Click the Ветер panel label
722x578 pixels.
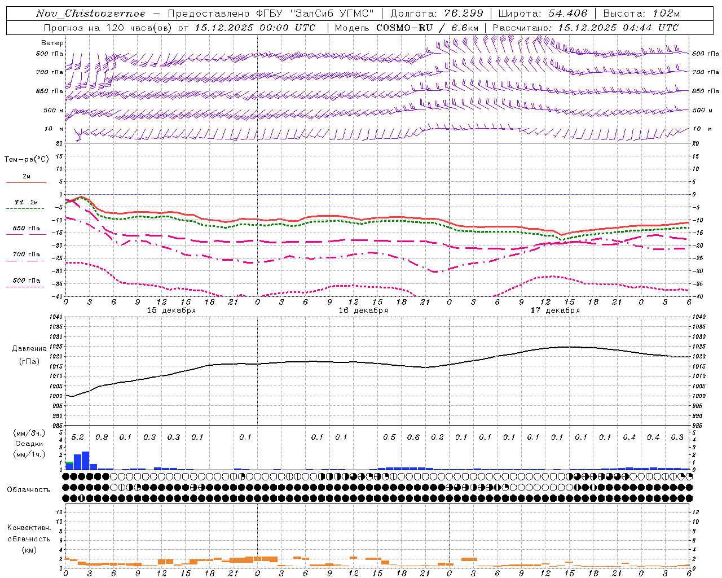tap(52, 43)
